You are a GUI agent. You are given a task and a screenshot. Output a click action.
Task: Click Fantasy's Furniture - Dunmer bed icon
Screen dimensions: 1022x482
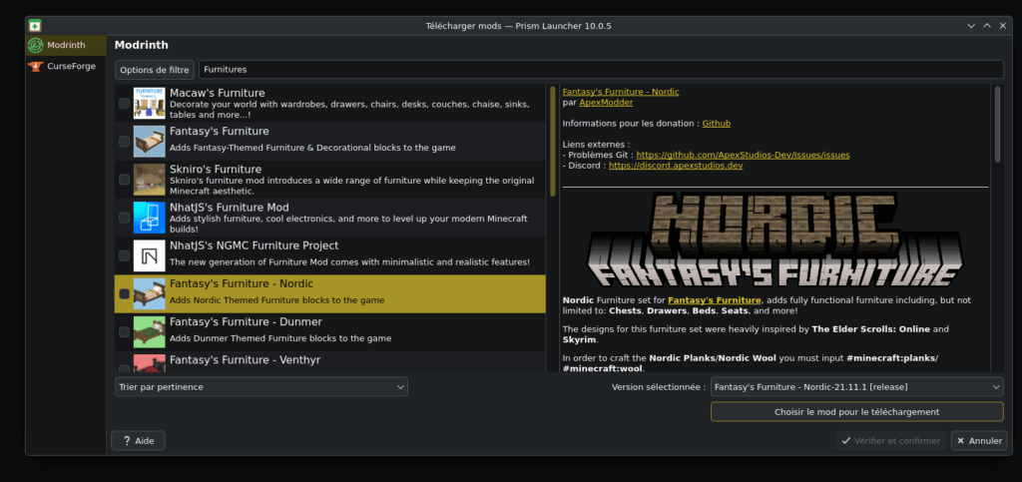(149, 331)
